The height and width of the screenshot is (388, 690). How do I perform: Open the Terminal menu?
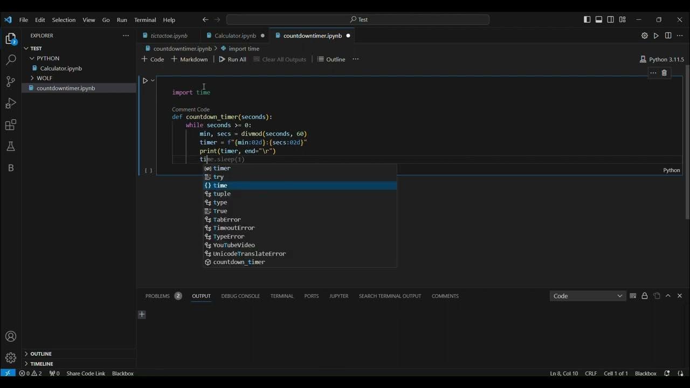(145, 20)
